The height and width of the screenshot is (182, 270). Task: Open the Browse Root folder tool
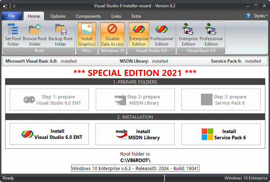[35, 35]
